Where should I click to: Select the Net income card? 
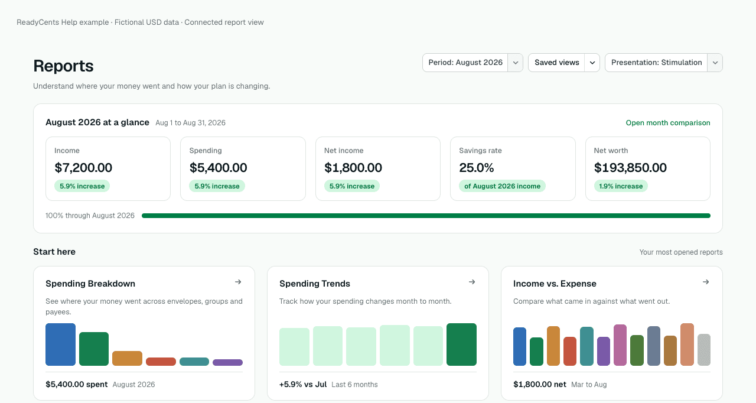(378, 169)
